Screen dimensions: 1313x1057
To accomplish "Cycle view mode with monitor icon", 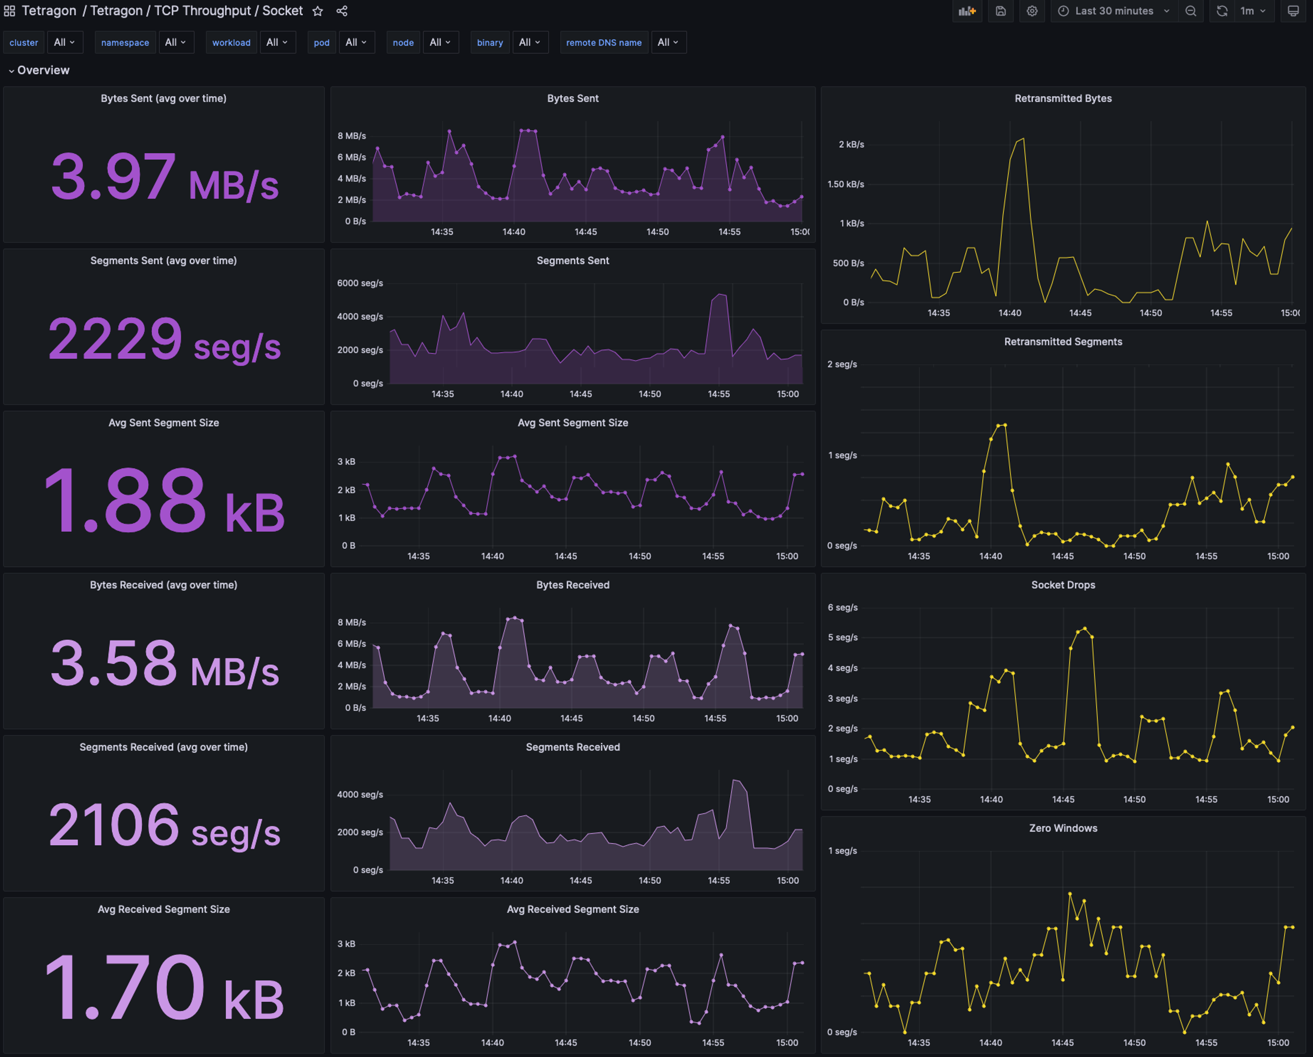I will 1292,11.
